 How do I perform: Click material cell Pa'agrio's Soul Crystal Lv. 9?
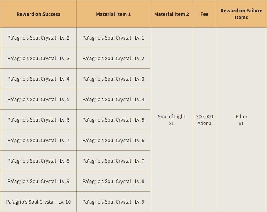click(113, 202)
